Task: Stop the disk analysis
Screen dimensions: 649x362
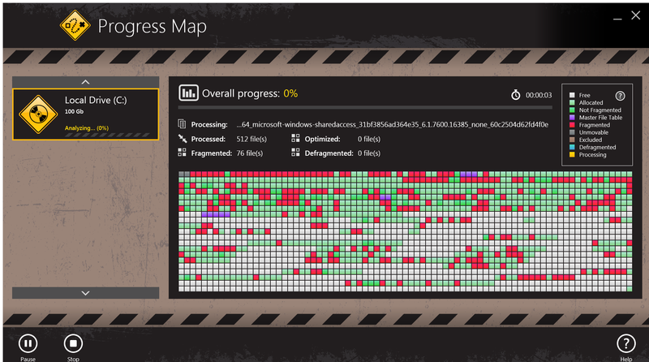Action: tap(72, 343)
